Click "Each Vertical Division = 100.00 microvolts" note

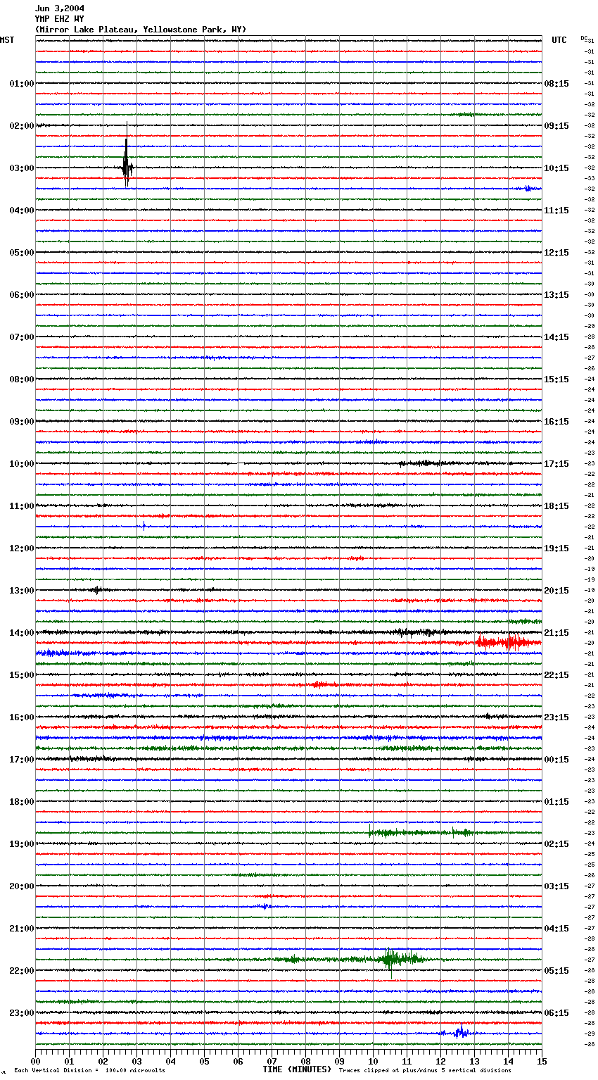89,1071
